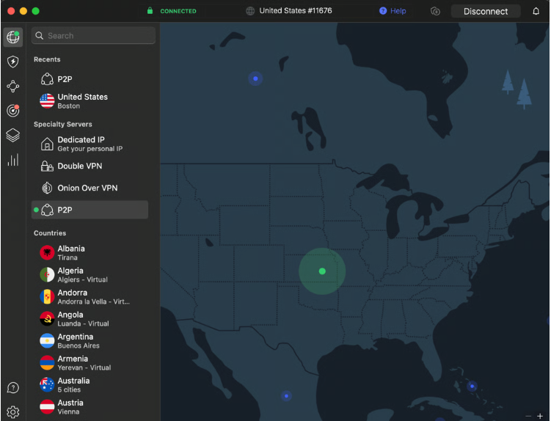
Task: Select Onion Over VPN specialty server
Action: point(90,188)
